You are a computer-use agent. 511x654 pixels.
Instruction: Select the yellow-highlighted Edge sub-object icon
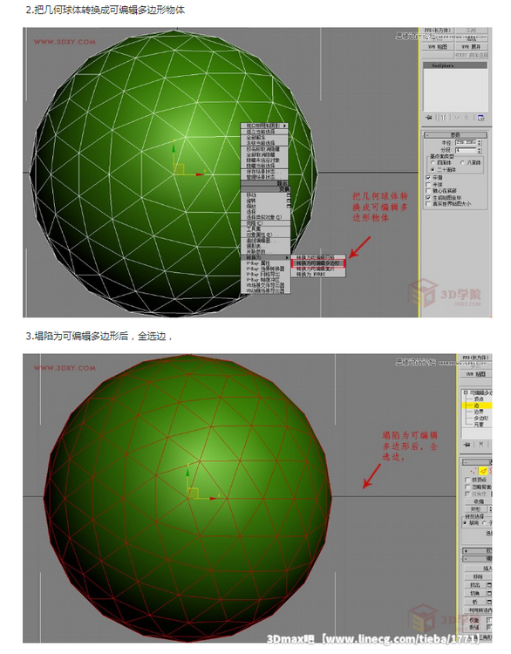(x=483, y=471)
